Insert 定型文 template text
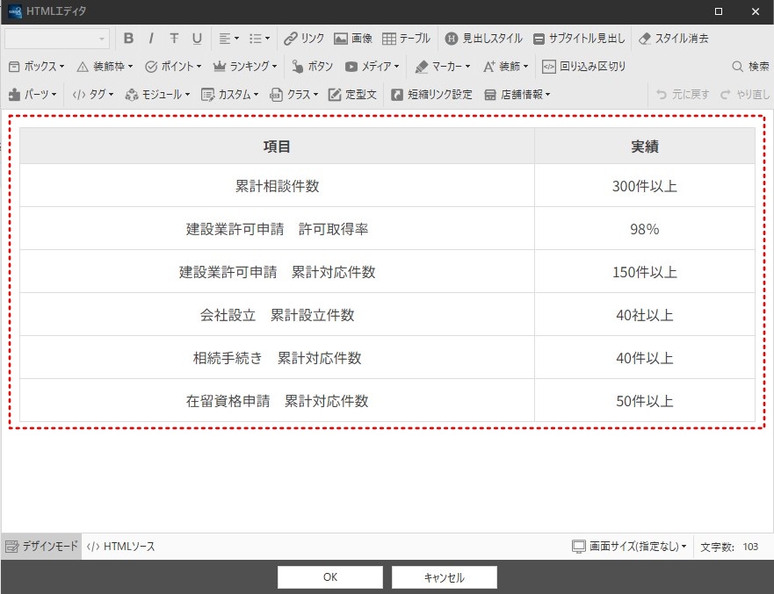 [352, 94]
